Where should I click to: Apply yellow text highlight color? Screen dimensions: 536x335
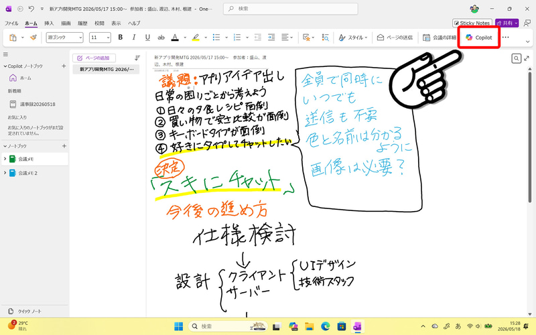point(196,38)
